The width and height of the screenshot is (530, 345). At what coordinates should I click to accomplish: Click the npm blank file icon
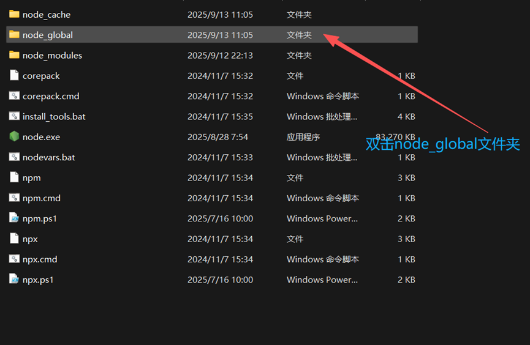[x=14, y=177]
